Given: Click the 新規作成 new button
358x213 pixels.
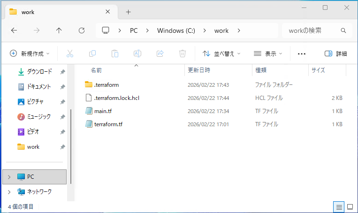Looking at the screenshot, I should pos(27,53).
